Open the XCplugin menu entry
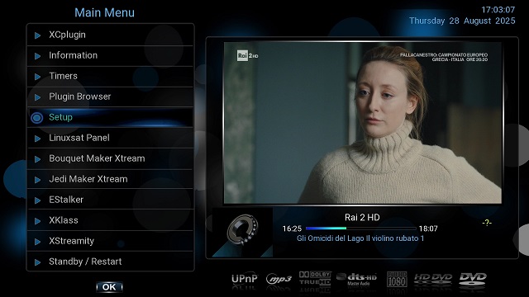 [x=110, y=35]
